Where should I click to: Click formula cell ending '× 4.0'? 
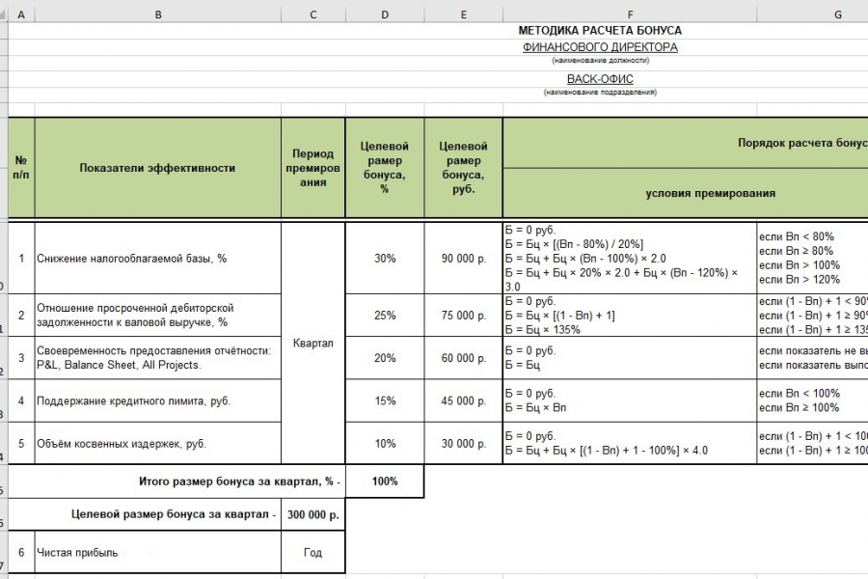tap(630, 443)
